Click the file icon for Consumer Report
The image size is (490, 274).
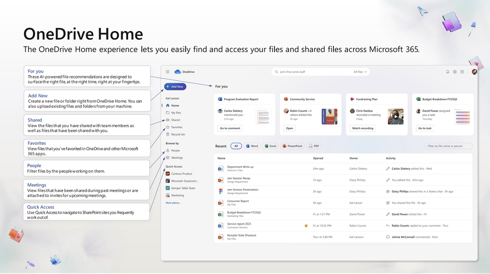[x=220, y=203]
